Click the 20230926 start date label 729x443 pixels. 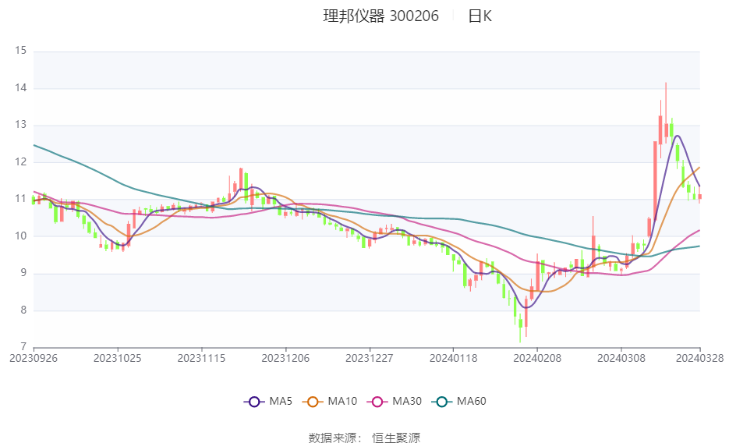pos(34,359)
